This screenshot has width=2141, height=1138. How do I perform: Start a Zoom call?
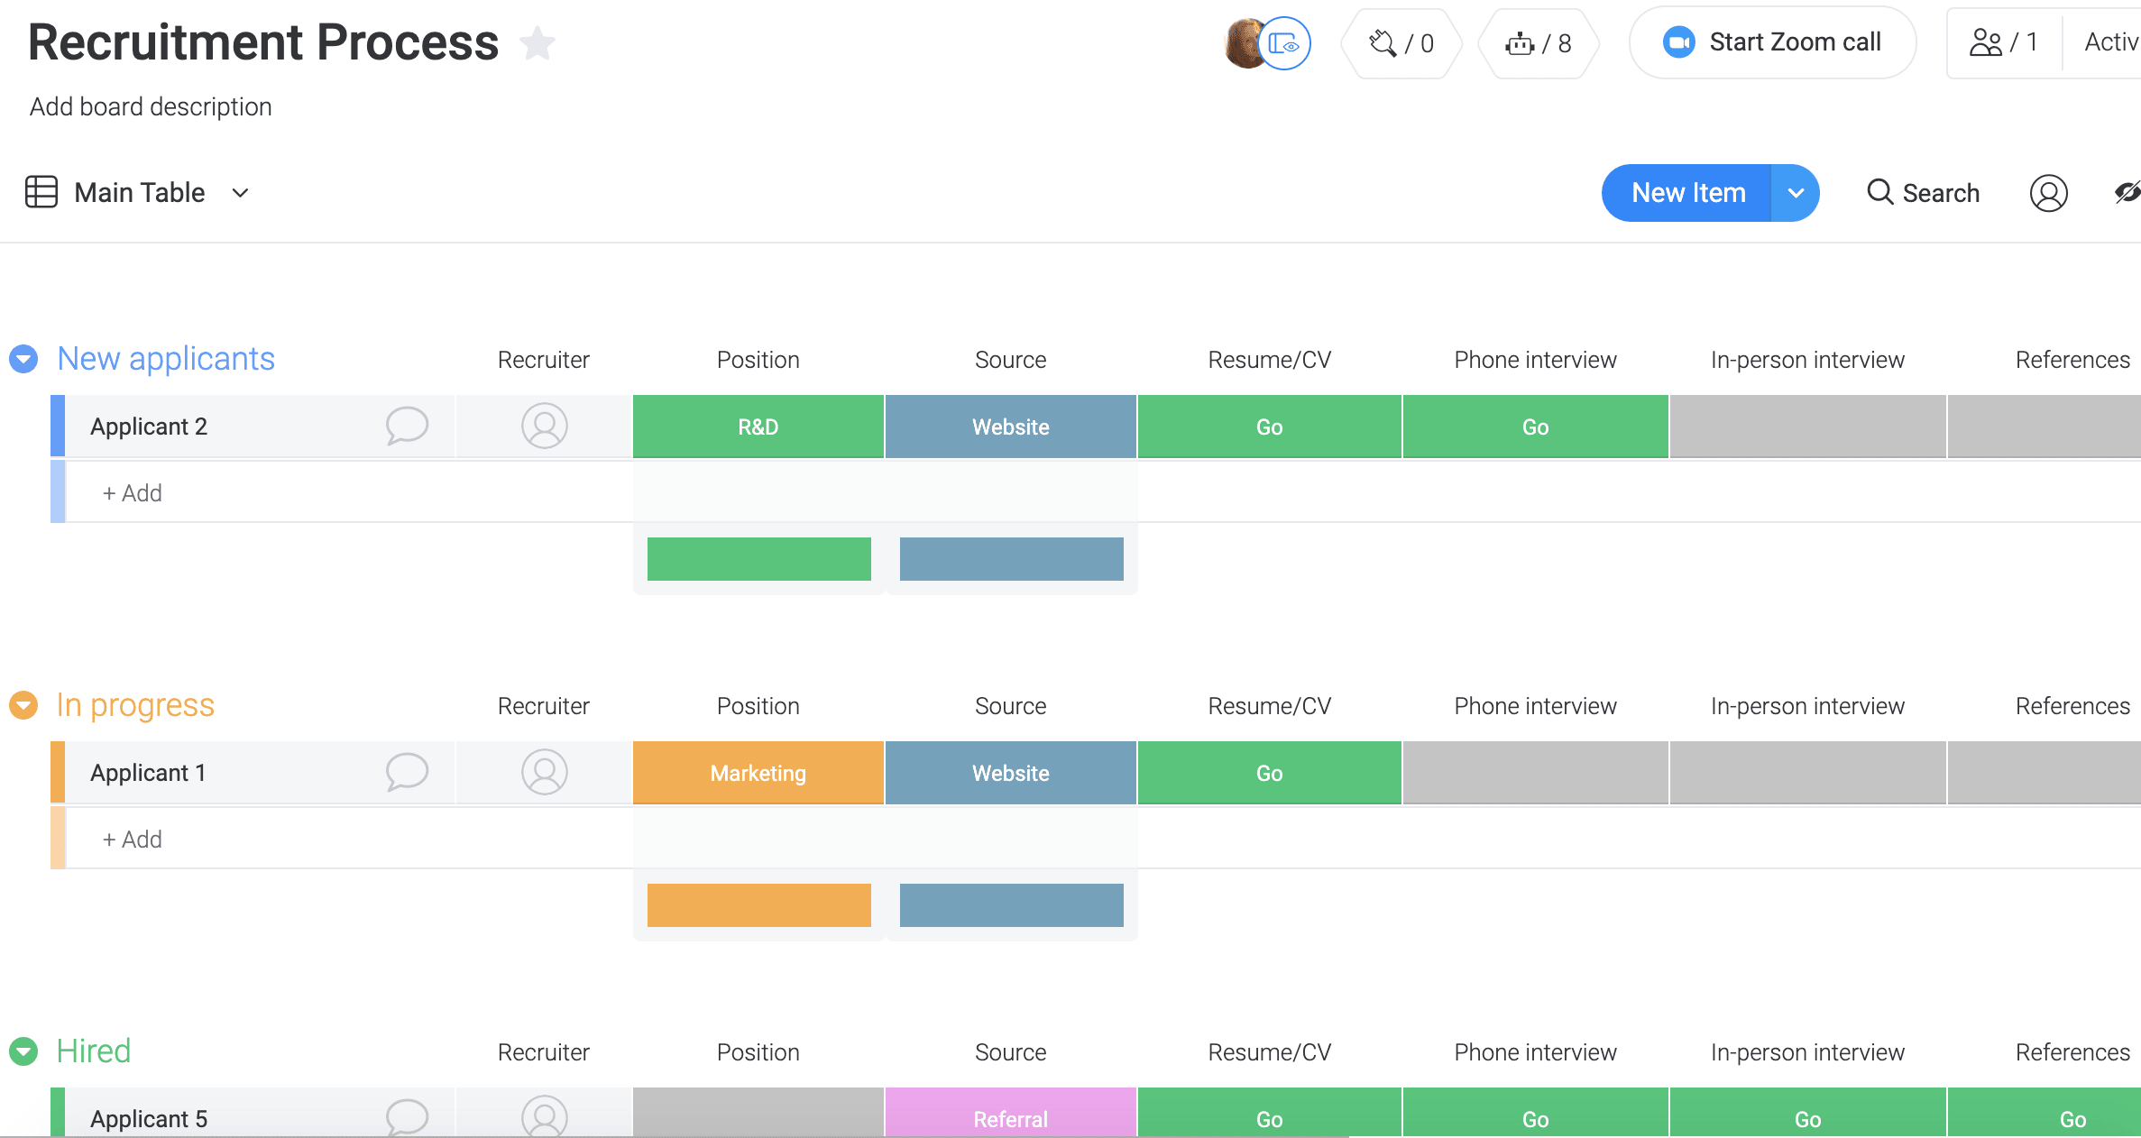point(1770,41)
